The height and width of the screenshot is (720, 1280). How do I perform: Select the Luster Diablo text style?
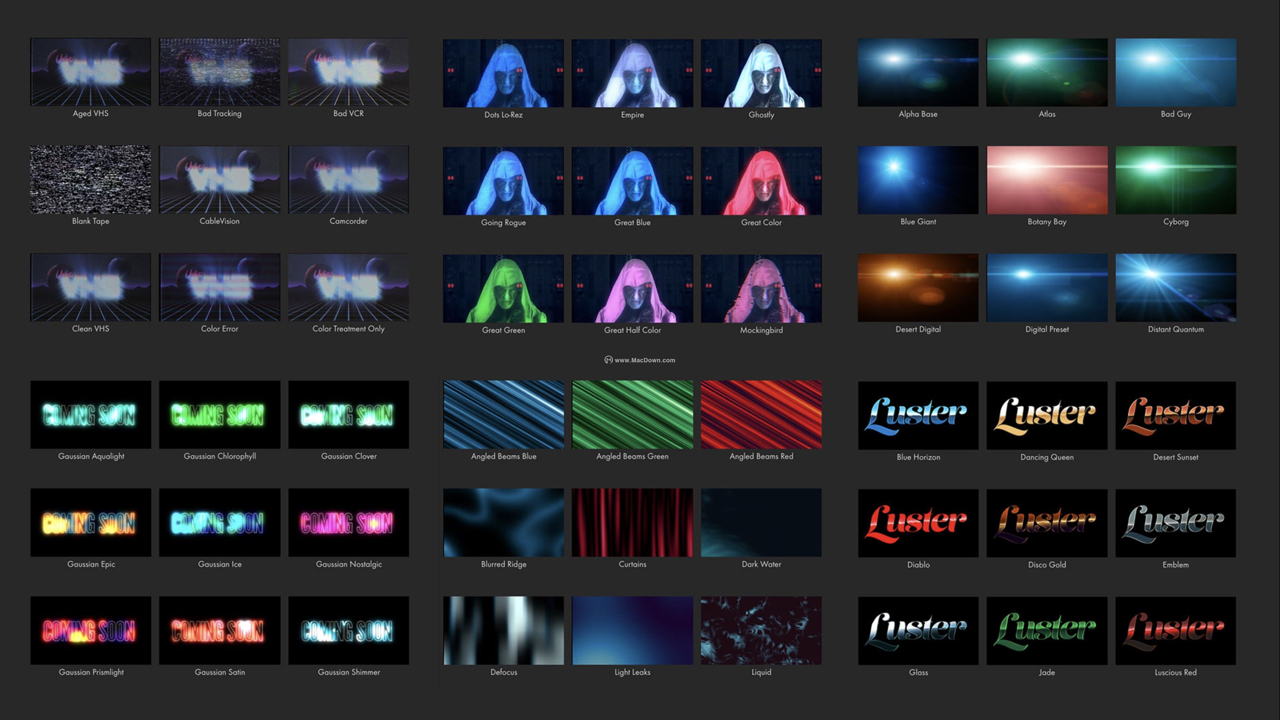point(918,523)
